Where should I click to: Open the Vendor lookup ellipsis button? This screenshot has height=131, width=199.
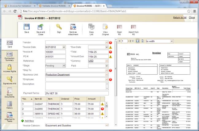pos(107,43)
